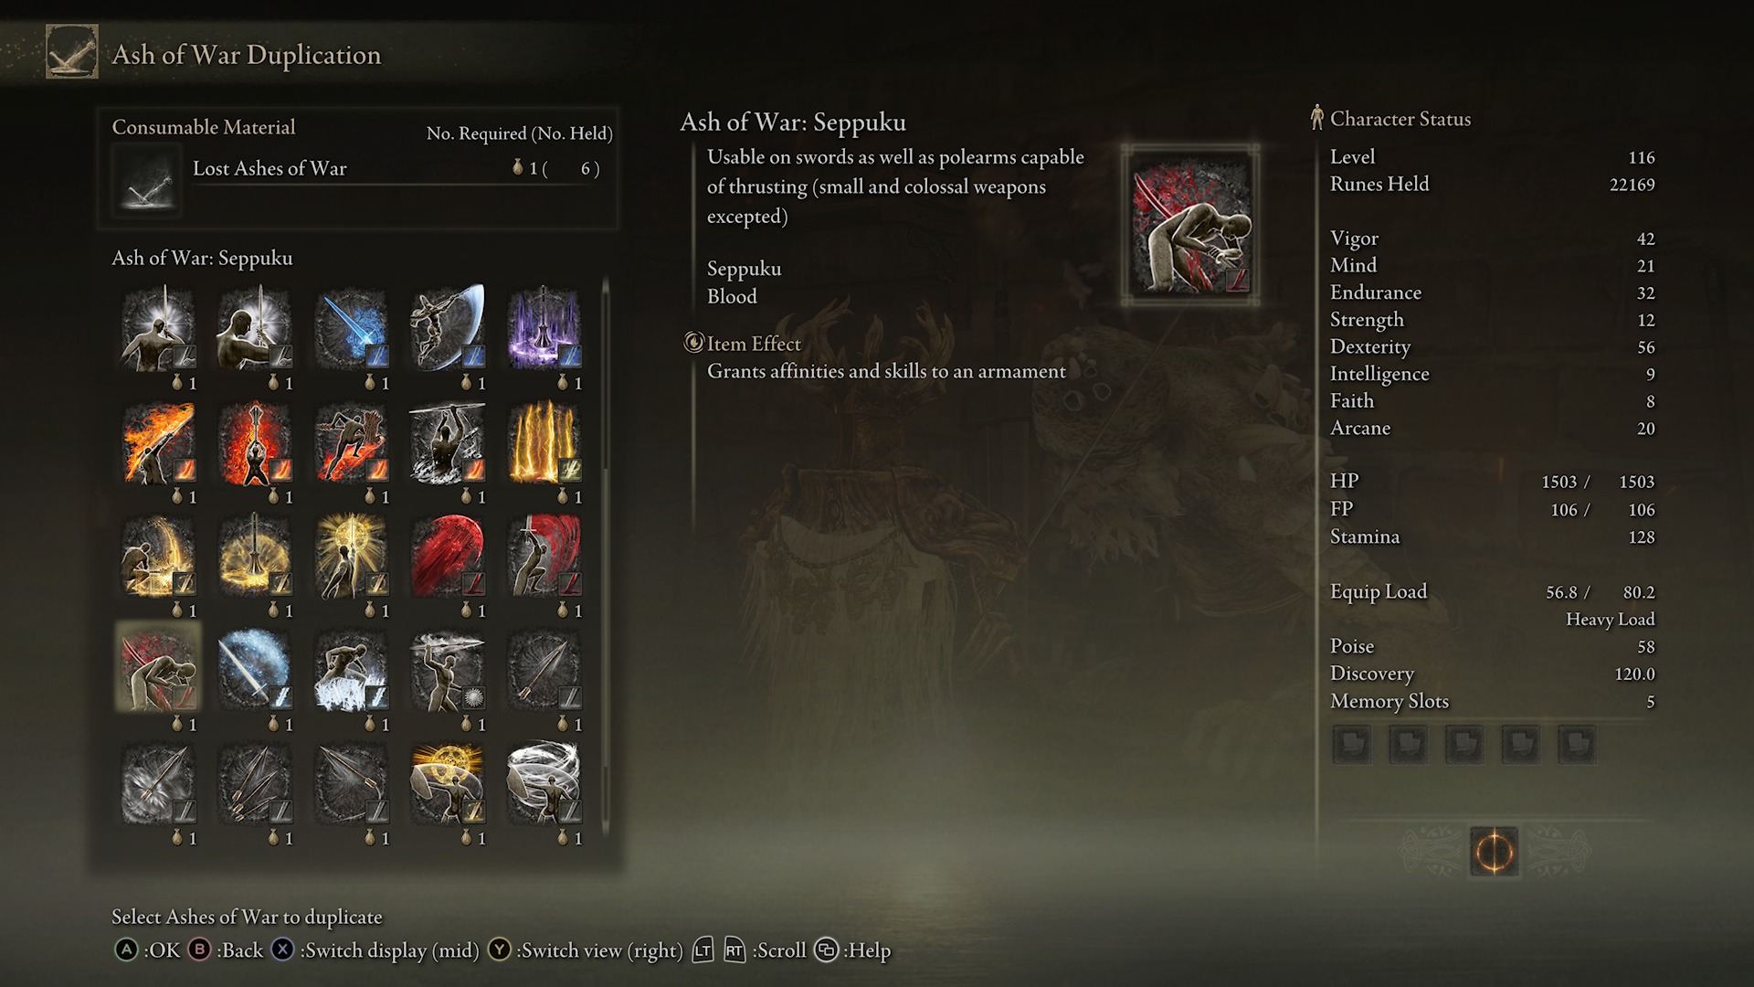Screen dimensions: 1754x987
Task: Choose the blue glowing sword ash icon
Action: tap(352, 328)
